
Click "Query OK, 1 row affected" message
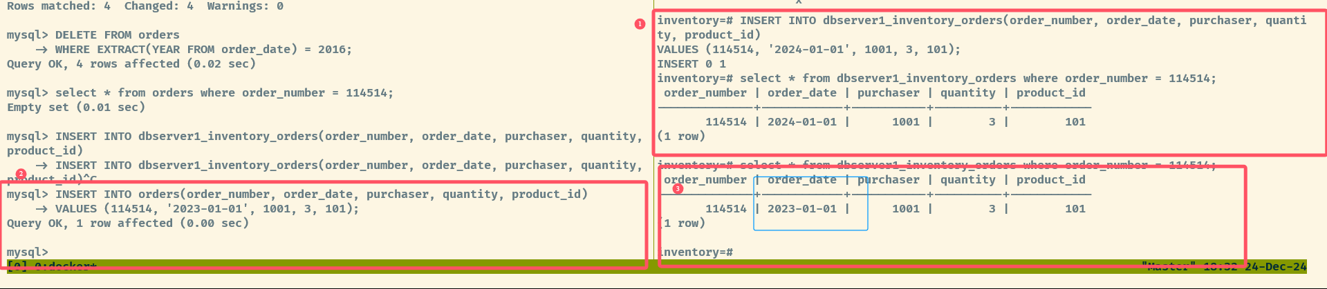click(x=128, y=223)
